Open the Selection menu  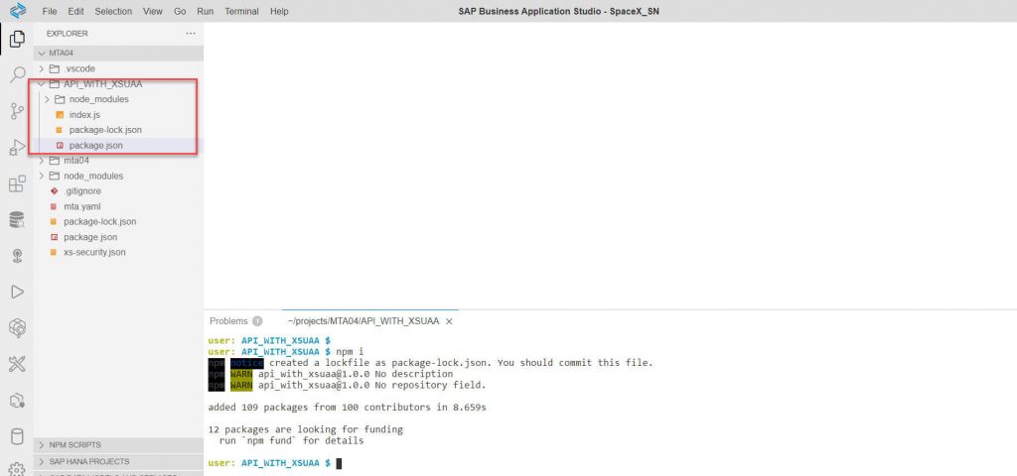tap(113, 11)
